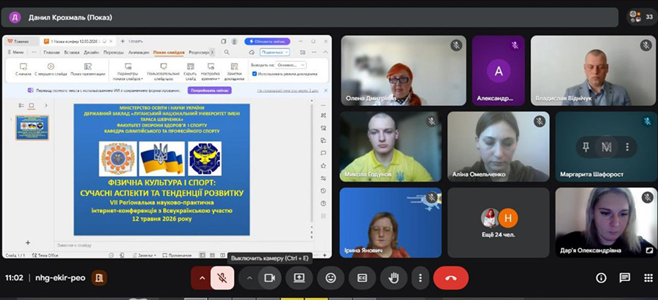Select Владислав Віднічук video tile
Screen dimensions: 658x300
coord(593,70)
